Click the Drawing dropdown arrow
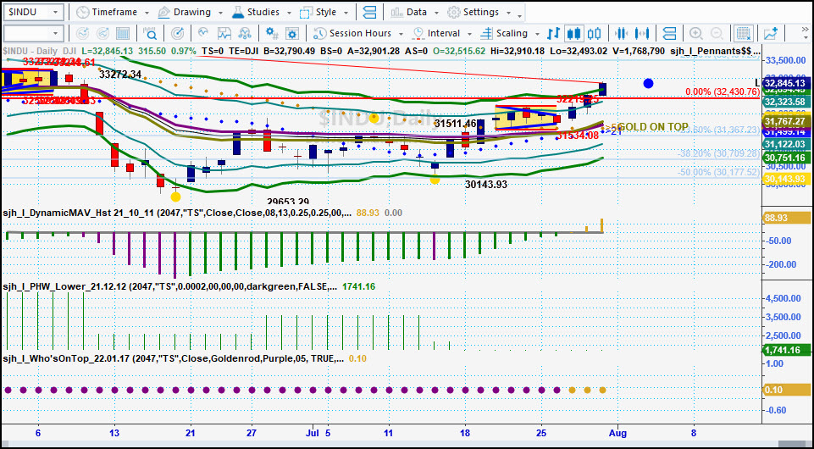The image size is (814, 449). [x=220, y=13]
